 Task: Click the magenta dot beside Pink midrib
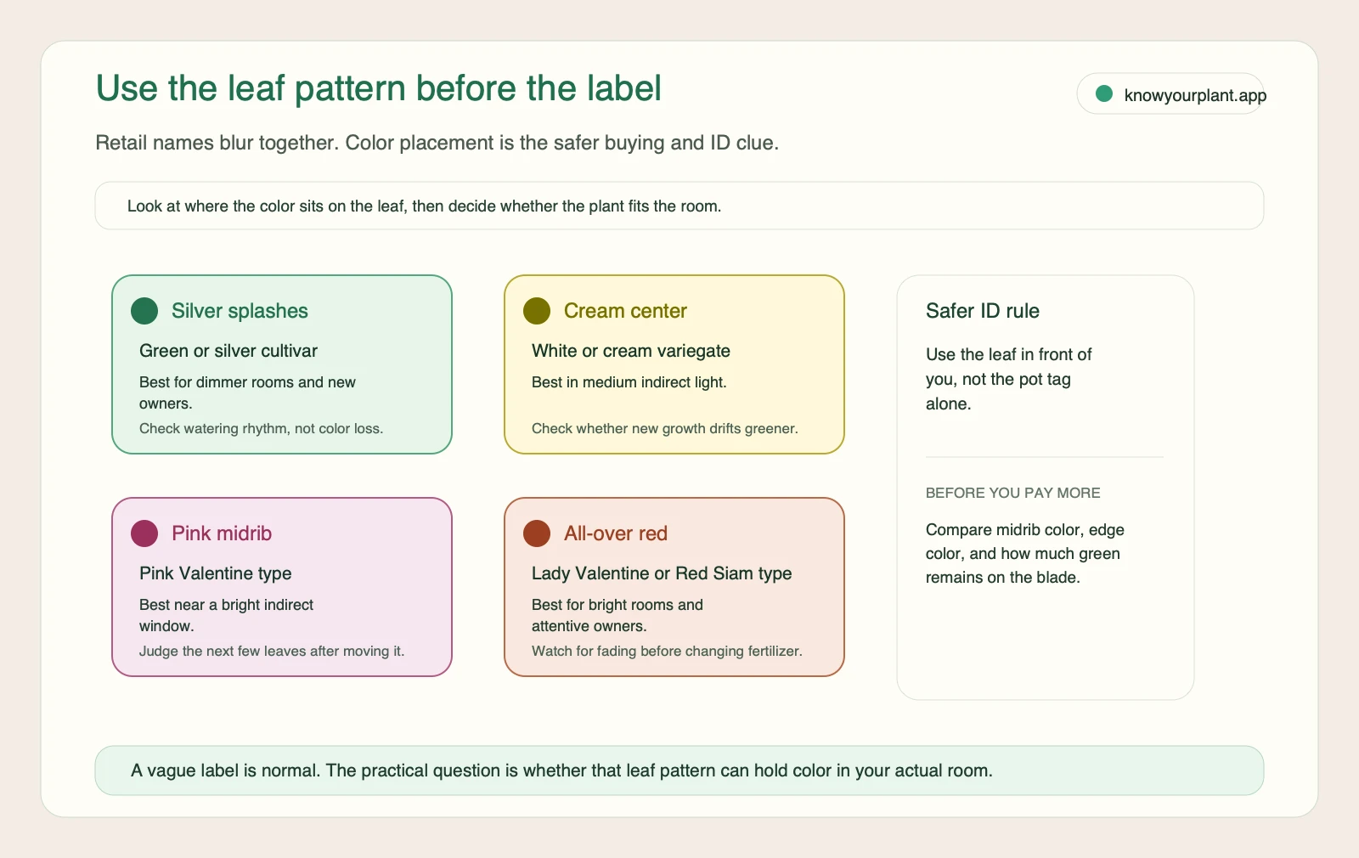[144, 533]
